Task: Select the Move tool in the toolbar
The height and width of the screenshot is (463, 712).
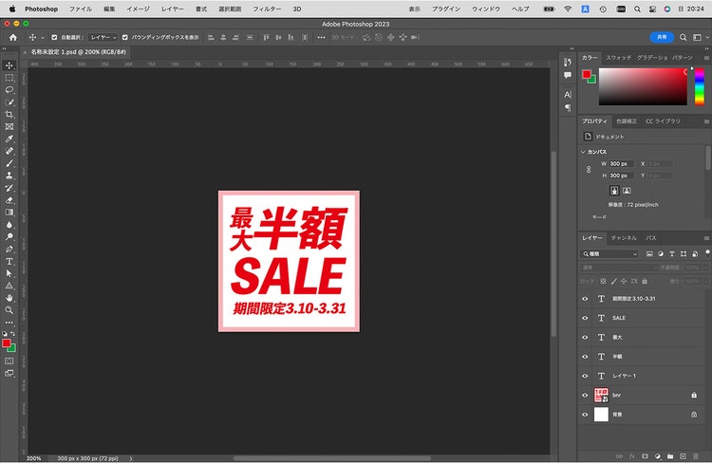Action: click(x=9, y=65)
